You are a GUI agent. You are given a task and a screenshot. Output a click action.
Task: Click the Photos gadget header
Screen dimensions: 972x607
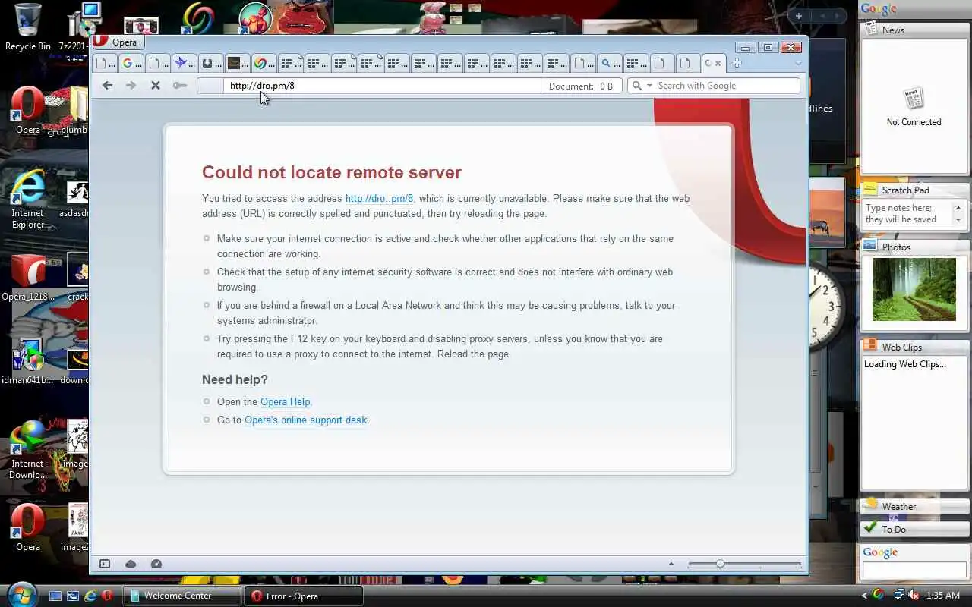[x=914, y=247]
